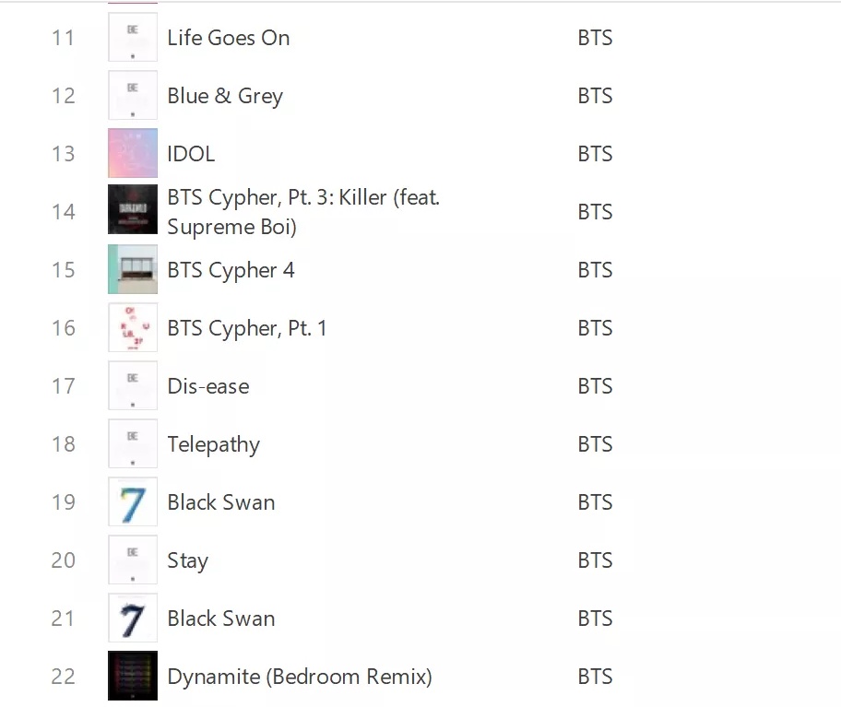Click the BTS artist name beside IDOL
The height and width of the screenshot is (707, 841).
point(595,153)
